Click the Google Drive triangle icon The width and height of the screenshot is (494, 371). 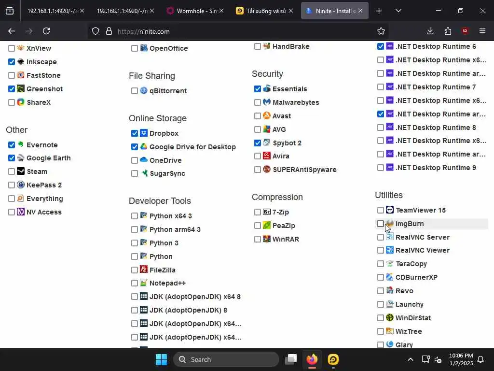coord(144,146)
